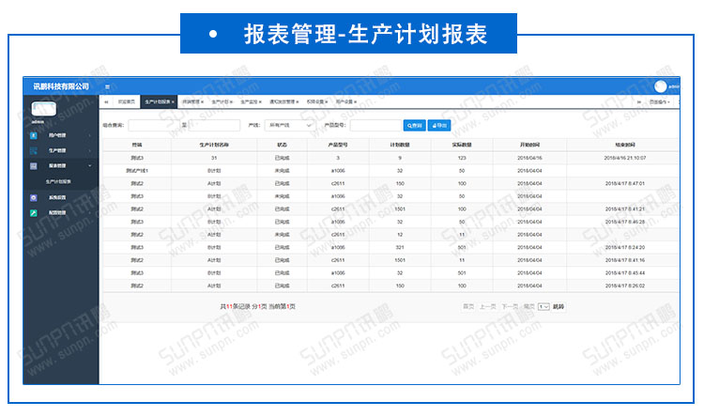The height and width of the screenshot is (417, 704).
Task: Click the 用户管理 sidebar icon
Action: tap(33, 135)
